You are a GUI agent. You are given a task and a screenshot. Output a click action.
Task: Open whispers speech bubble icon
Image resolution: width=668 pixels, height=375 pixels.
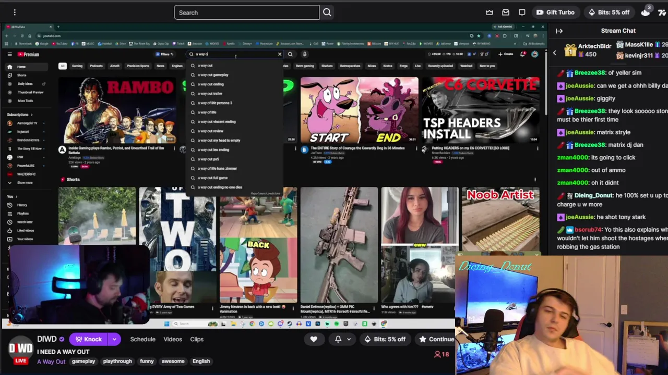522,12
